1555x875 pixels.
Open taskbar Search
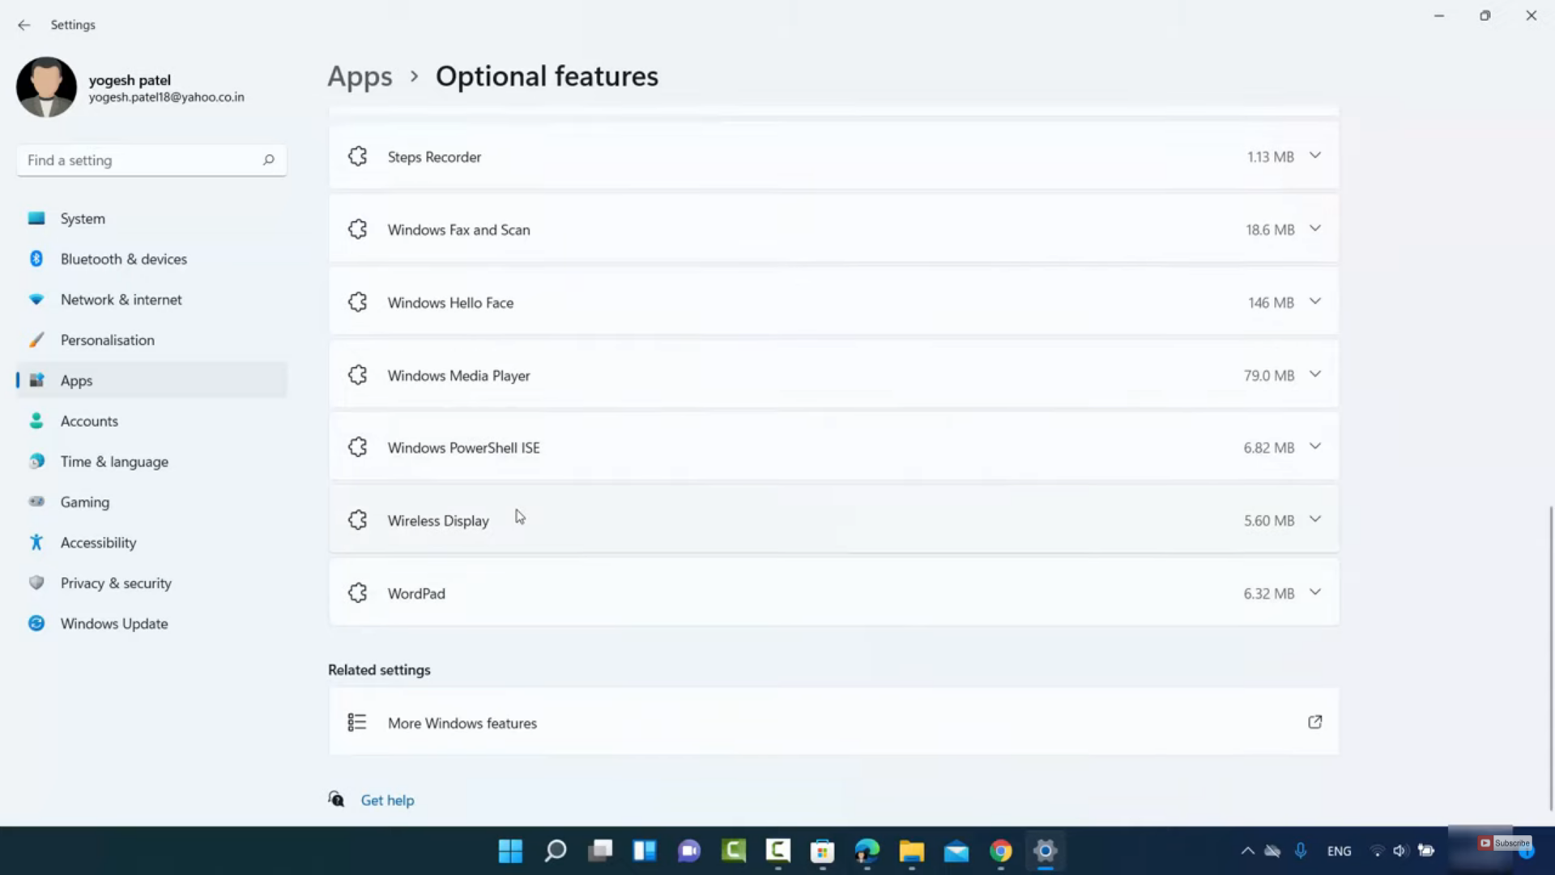(555, 851)
